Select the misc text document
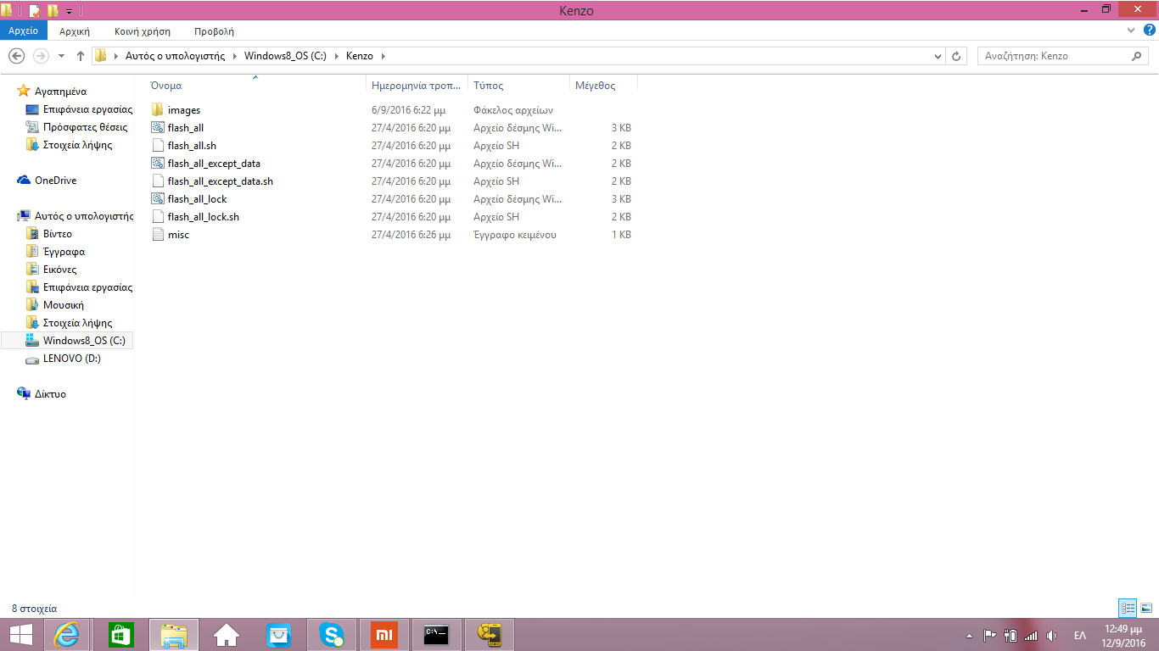 pyautogui.click(x=178, y=235)
